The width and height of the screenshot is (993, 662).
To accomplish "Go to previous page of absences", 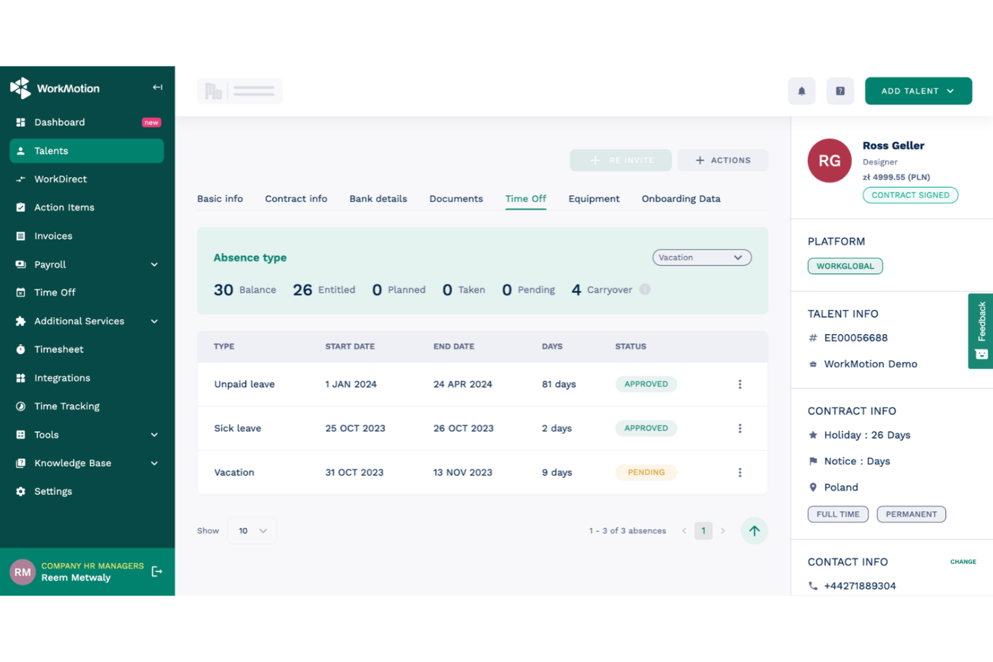I will (x=684, y=531).
